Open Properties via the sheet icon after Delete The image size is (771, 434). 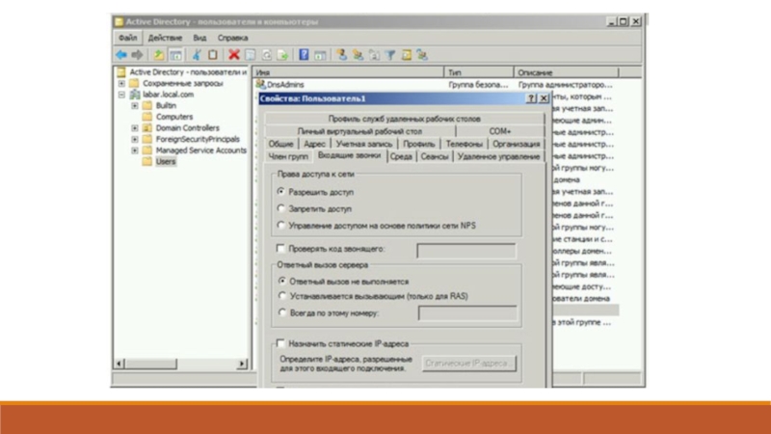(x=251, y=55)
